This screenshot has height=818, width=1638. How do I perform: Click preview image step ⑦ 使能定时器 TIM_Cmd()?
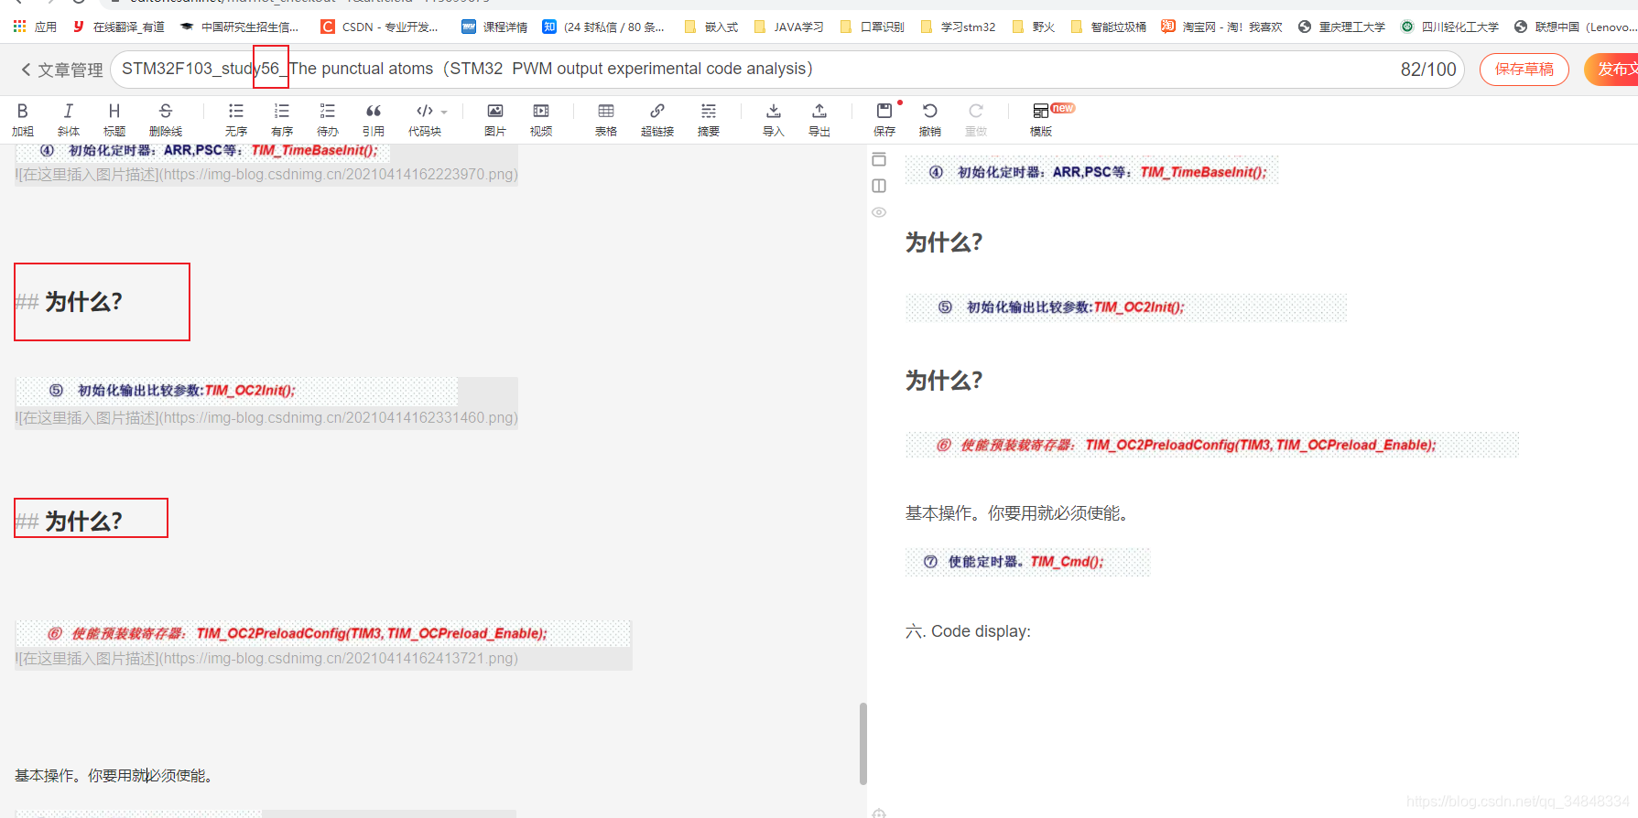1027,562
